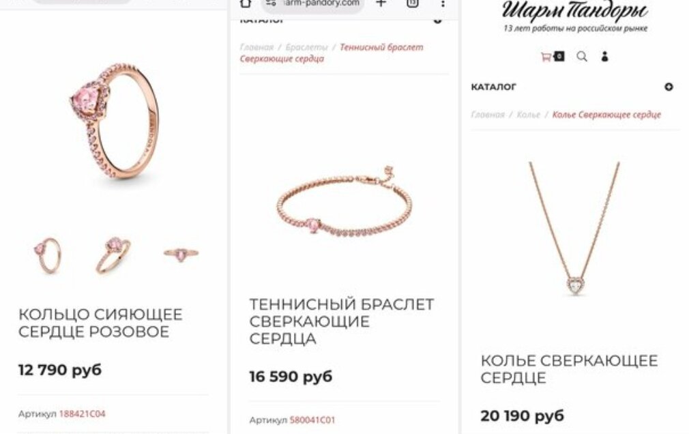This screenshot has width=689, height=434.
Task: Click the article number 580041C01
Action: 312,420
